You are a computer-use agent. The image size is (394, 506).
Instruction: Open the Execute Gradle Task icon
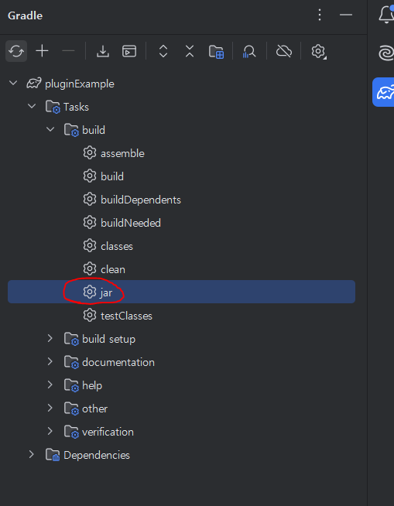pos(129,51)
